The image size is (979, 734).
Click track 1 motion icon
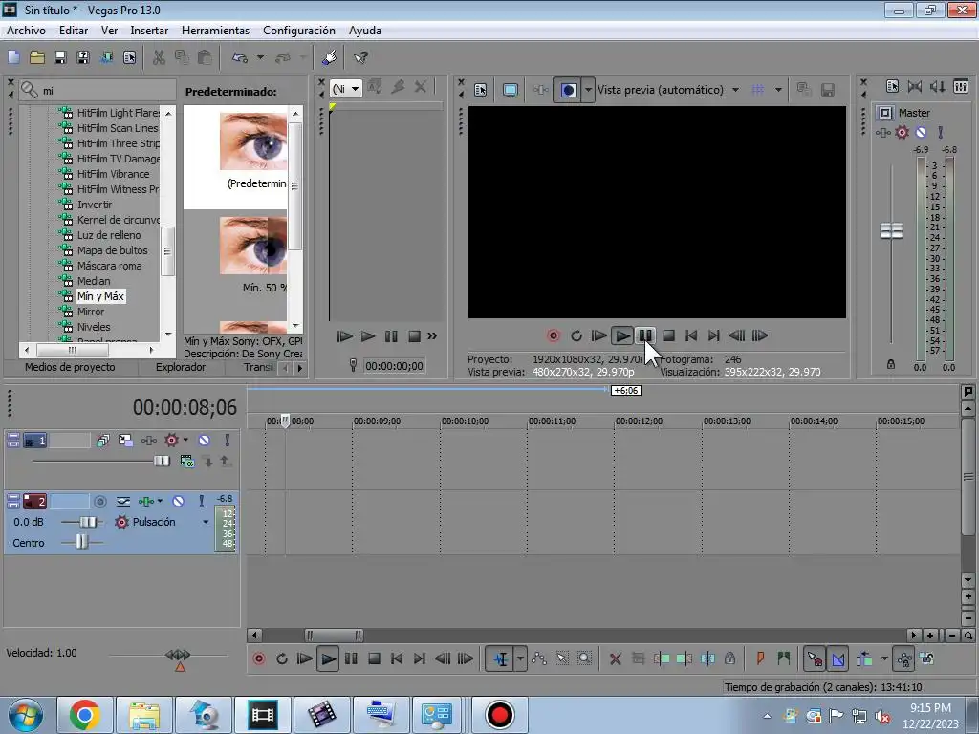click(125, 440)
